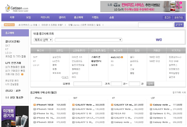Screen dimensions: 187x127
Task: Click rank icon beside Optimus G Pr
Action: (x=151, y=114)
